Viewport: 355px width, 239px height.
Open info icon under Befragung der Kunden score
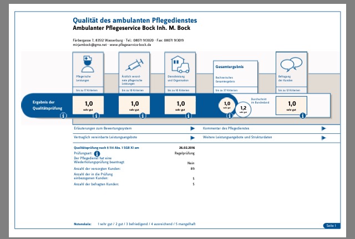(303, 116)
